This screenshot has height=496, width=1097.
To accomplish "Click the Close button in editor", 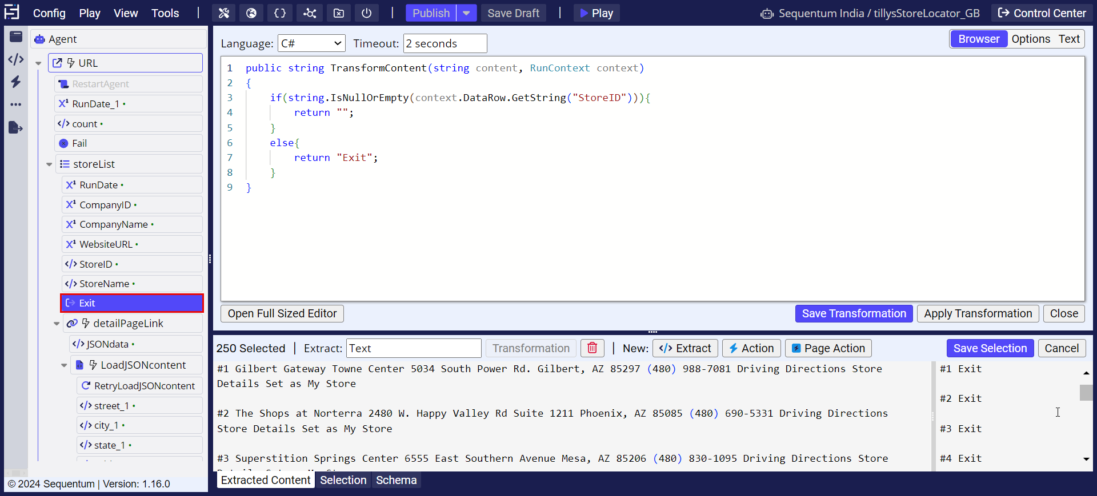I will tap(1064, 313).
